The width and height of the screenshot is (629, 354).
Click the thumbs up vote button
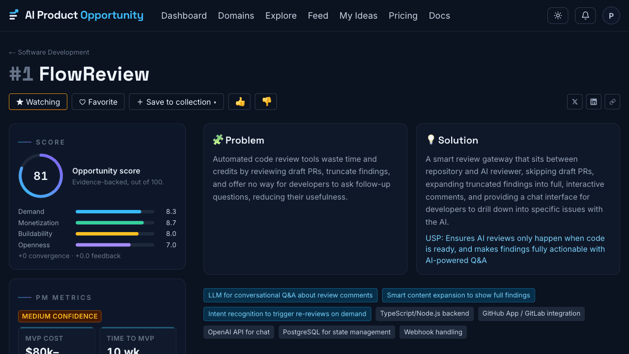[240, 102]
